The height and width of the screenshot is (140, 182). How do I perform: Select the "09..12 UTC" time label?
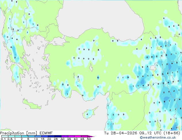150,133
